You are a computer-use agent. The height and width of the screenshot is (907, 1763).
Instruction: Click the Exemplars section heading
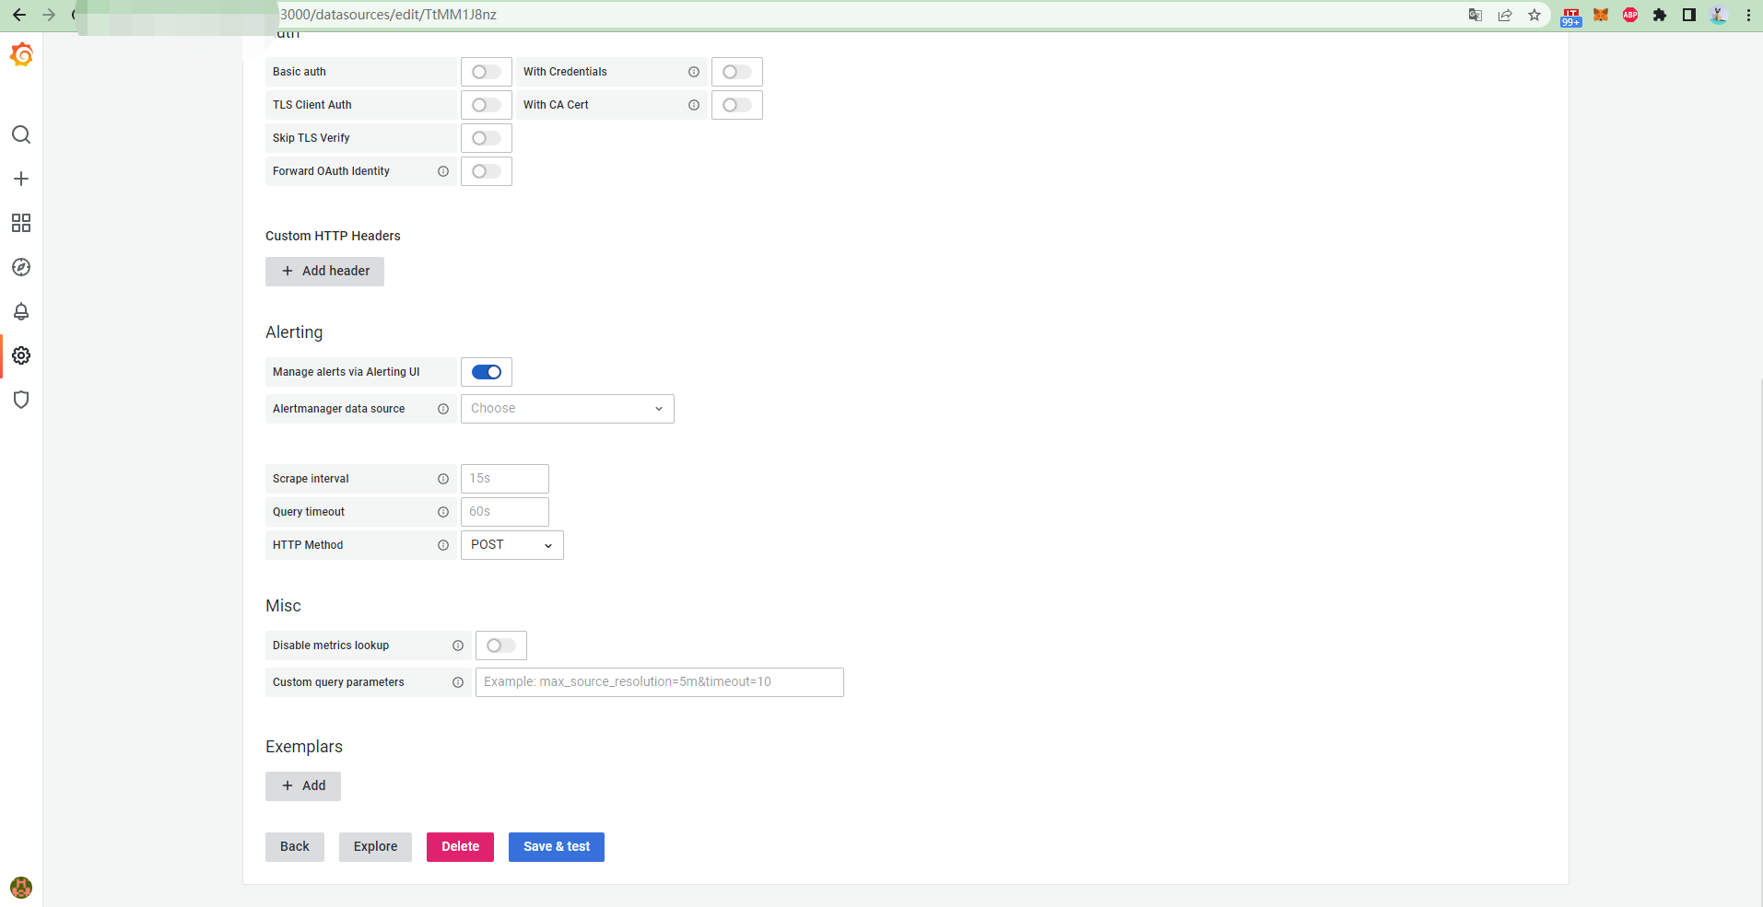tap(304, 747)
